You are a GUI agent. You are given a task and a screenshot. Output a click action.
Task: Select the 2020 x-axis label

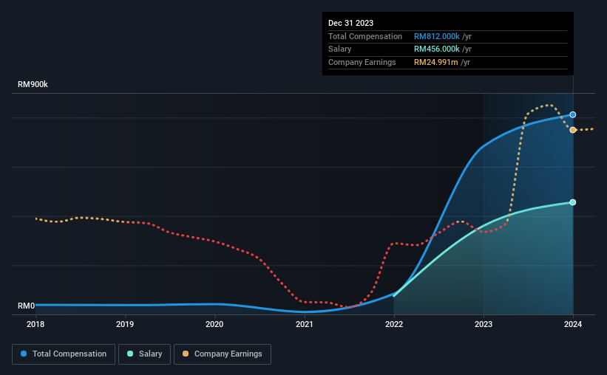(x=214, y=324)
